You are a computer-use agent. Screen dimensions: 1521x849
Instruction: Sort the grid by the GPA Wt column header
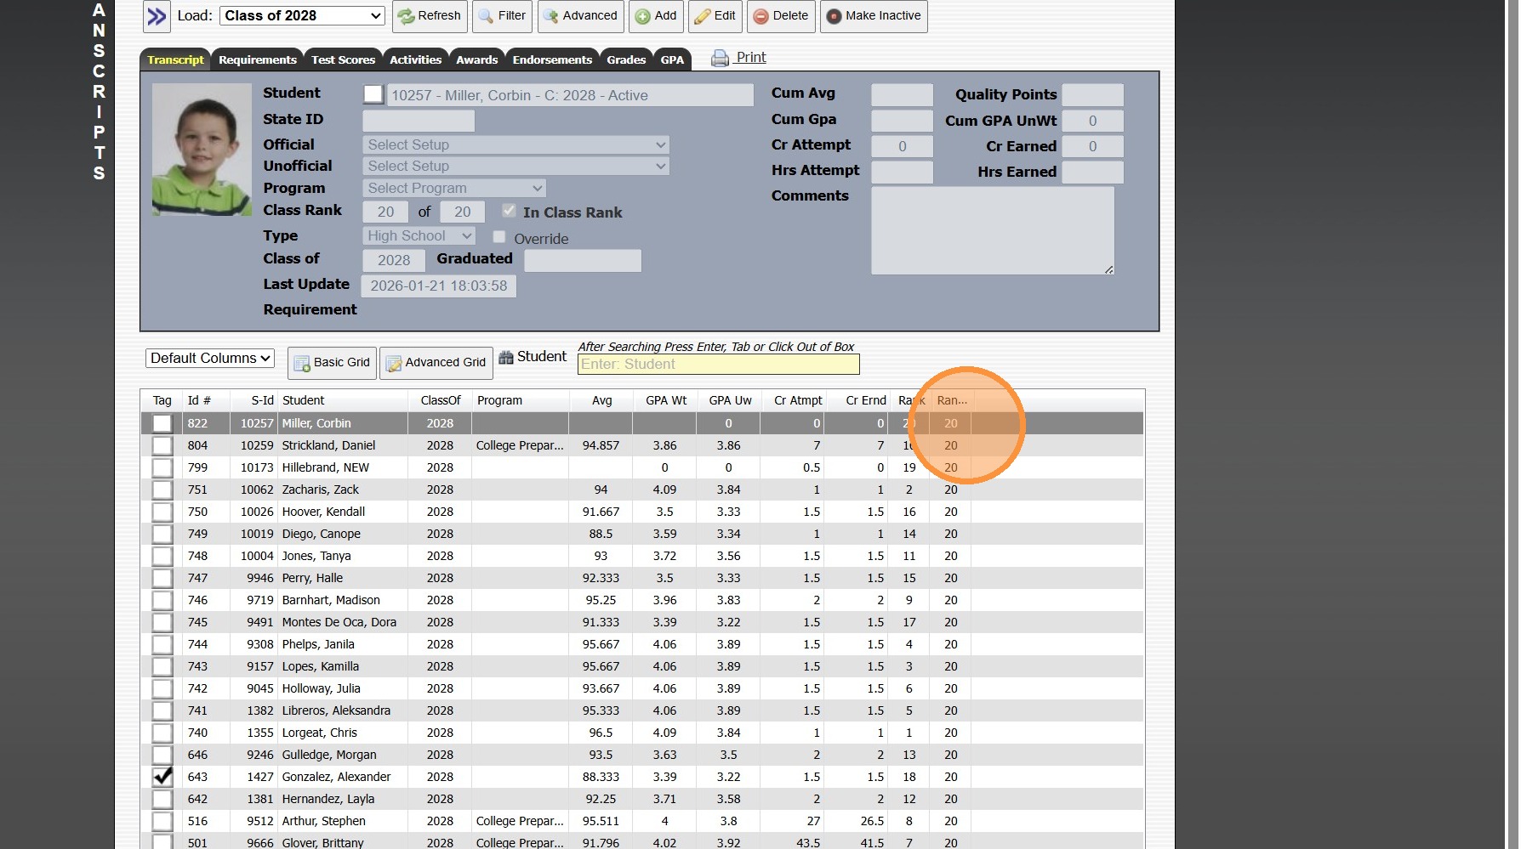[665, 400]
